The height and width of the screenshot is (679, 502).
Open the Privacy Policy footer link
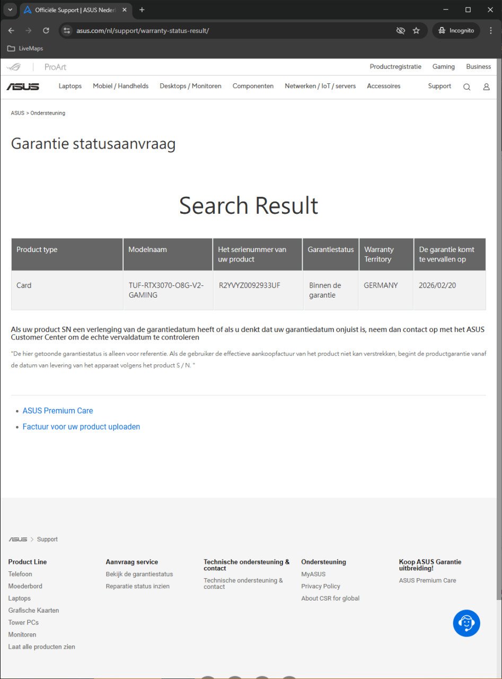click(321, 586)
